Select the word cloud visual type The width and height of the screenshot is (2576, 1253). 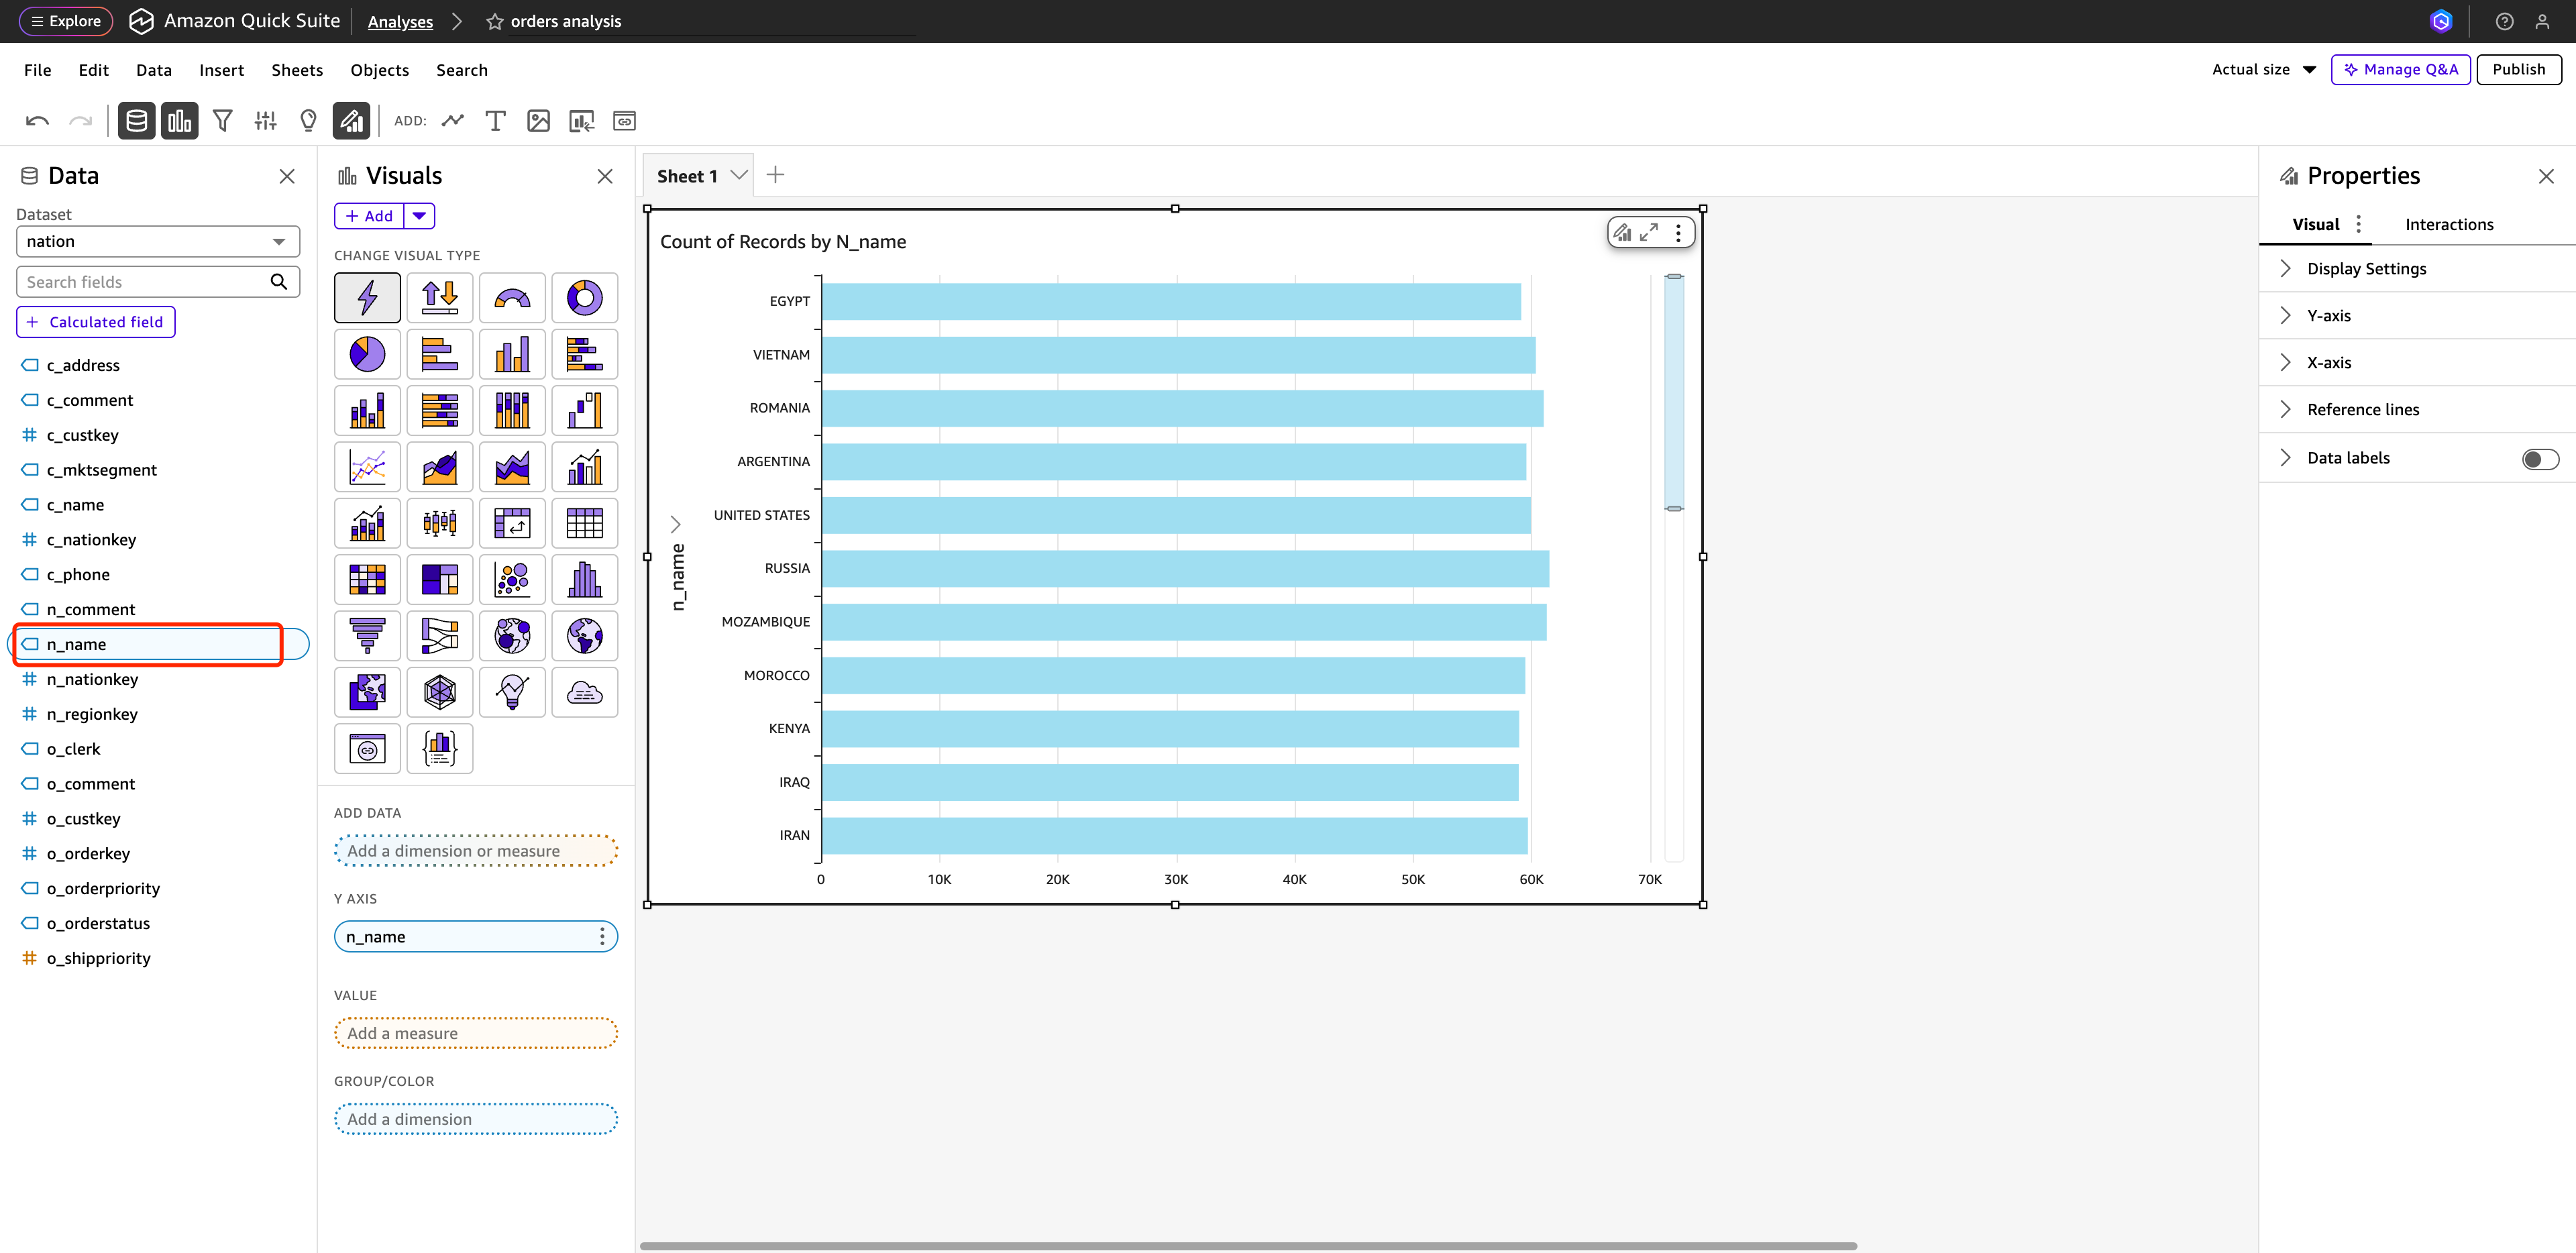[x=584, y=692]
